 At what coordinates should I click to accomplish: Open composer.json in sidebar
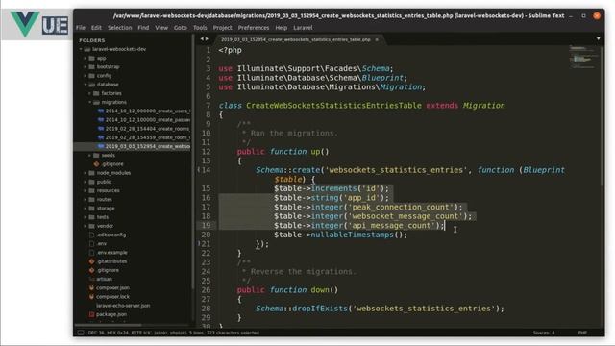113,288
